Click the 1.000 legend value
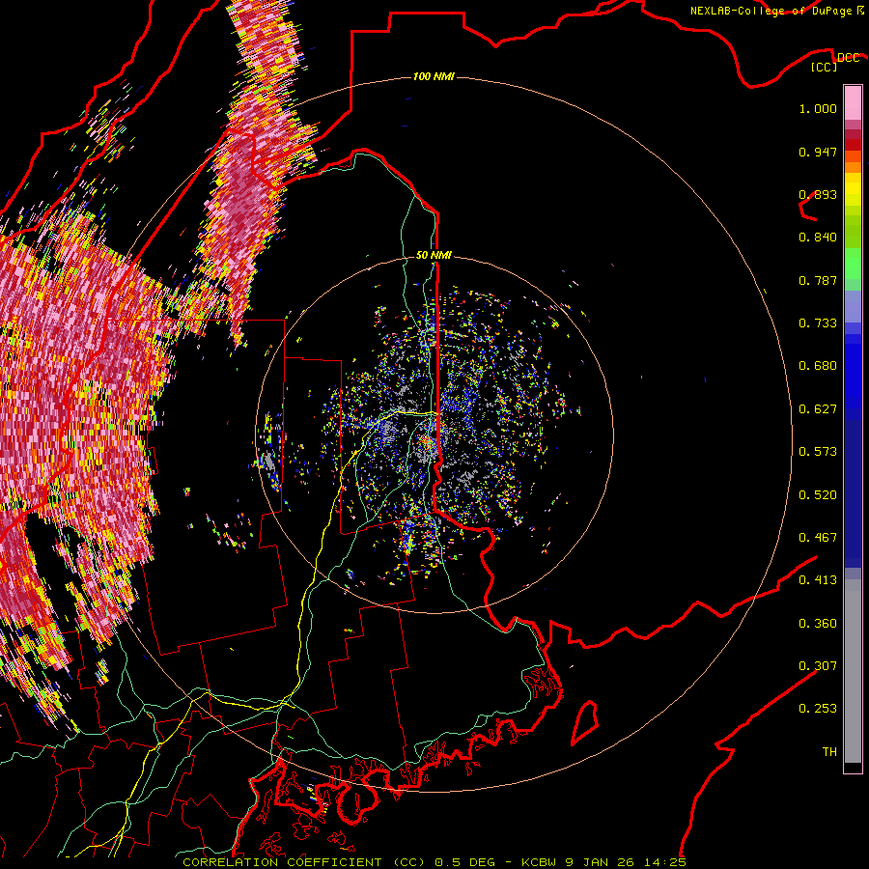 point(818,108)
